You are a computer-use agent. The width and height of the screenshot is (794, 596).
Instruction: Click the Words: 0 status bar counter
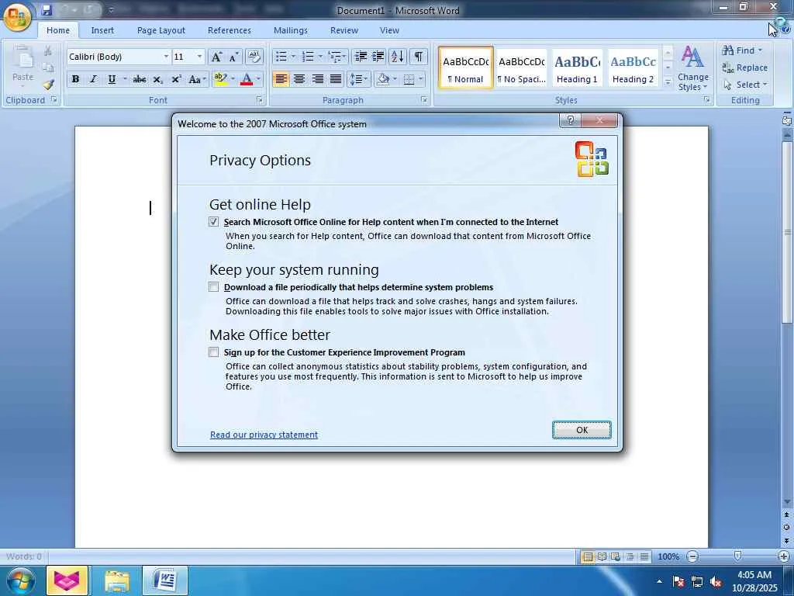click(24, 556)
